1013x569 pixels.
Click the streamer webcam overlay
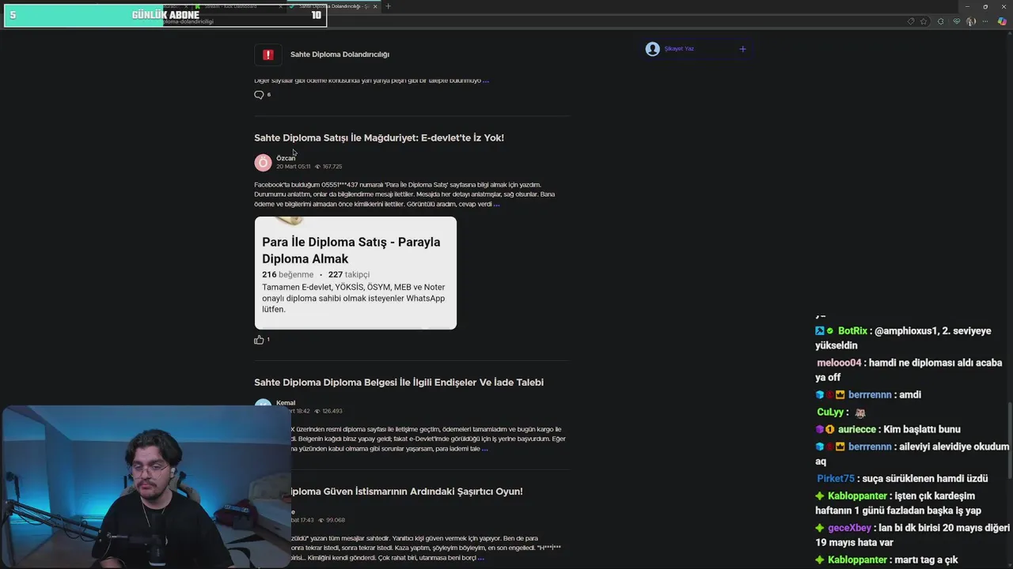click(146, 487)
